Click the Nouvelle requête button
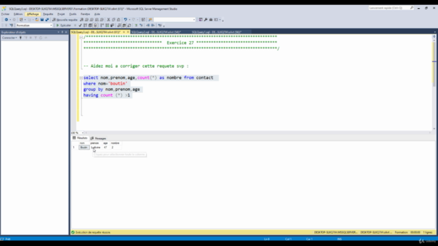 point(65,20)
